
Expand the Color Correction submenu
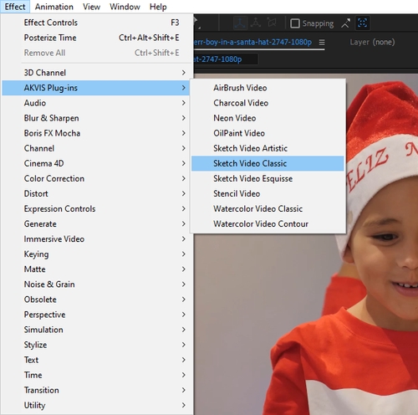pyautogui.click(x=96, y=178)
